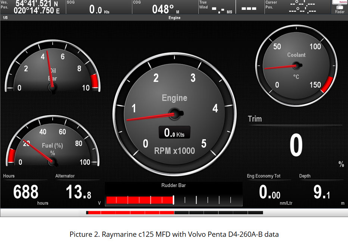Tap the Cursor Pos. data cell
This screenshot has width=348, height=242.
(298, 7)
